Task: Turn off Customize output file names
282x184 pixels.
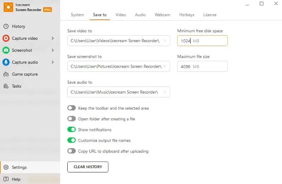Action: pyautogui.click(x=72, y=140)
